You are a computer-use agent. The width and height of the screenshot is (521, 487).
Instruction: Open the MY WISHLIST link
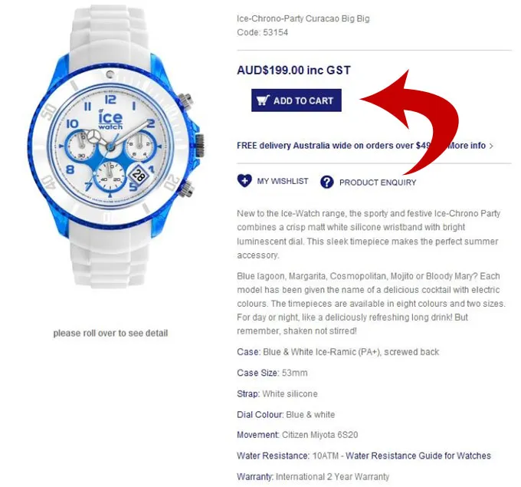(283, 181)
